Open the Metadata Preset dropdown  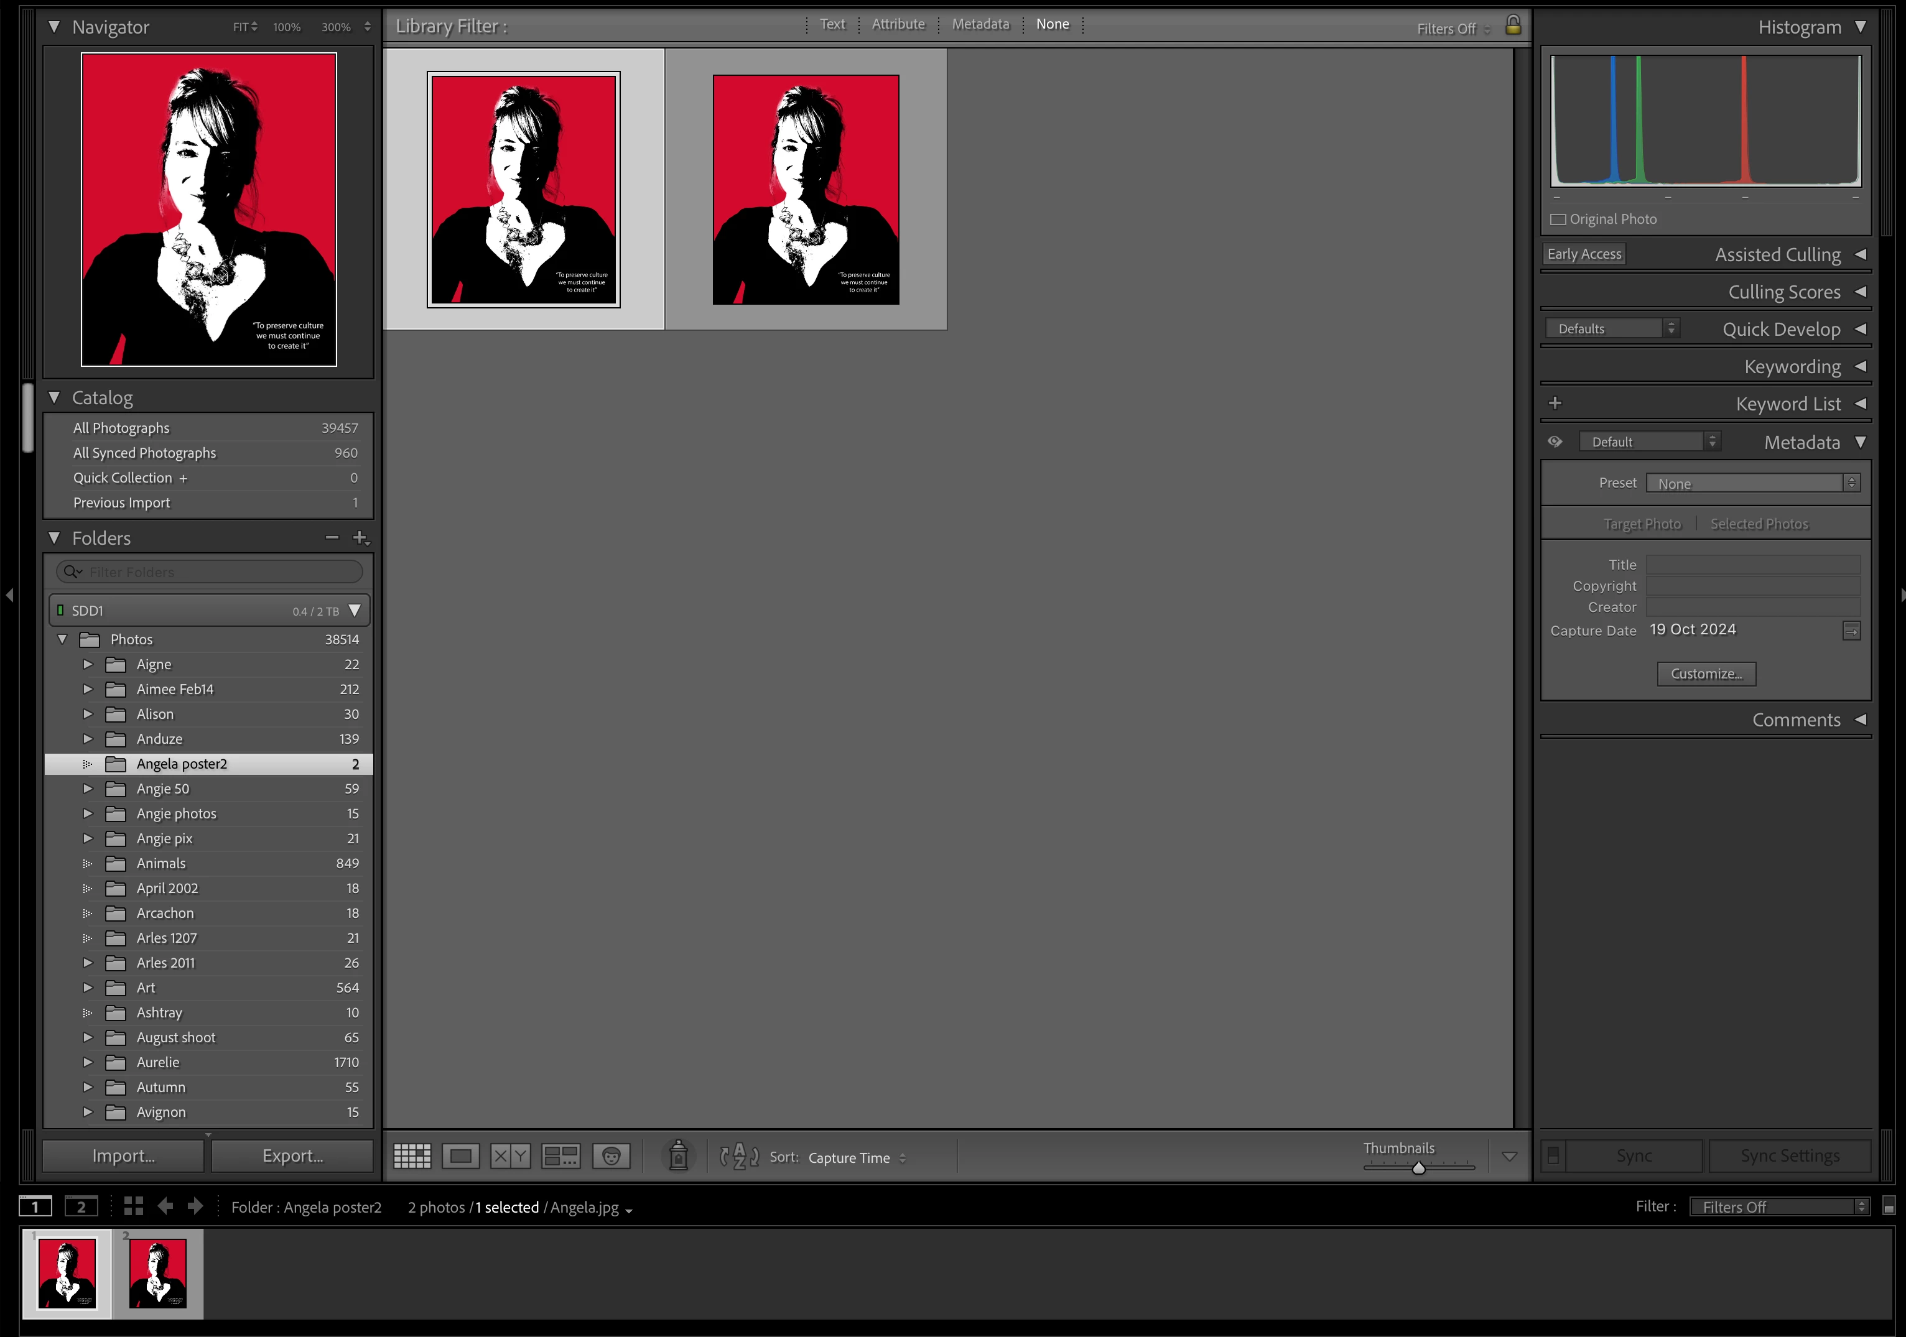[1752, 483]
